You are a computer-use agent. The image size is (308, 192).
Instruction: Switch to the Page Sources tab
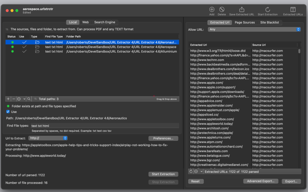point(245,22)
